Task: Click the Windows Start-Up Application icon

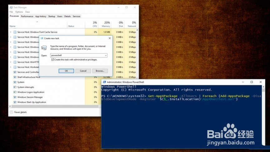Action: (15, 102)
